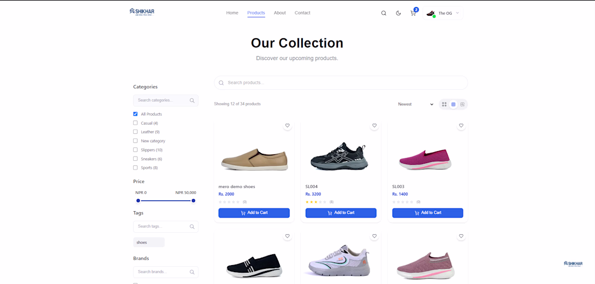The height and width of the screenshot is (284, 595).
Task: Click The OG user avatar
Action: coord(431,13)
